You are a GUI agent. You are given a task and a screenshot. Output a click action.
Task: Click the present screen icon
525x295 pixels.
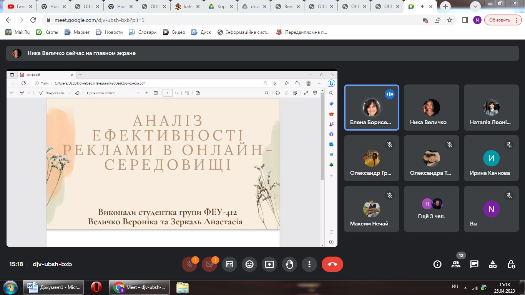[x=269, y=264]
